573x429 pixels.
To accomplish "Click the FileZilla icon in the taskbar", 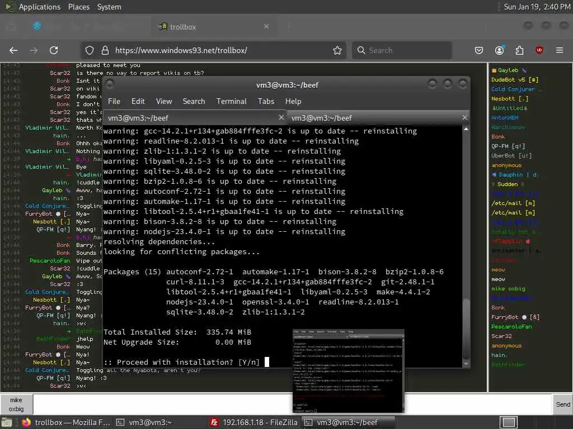I will pos(214,422).
